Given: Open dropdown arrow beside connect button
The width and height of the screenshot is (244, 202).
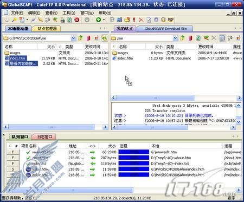Looking at the screenshot, I should click(104, 19).
